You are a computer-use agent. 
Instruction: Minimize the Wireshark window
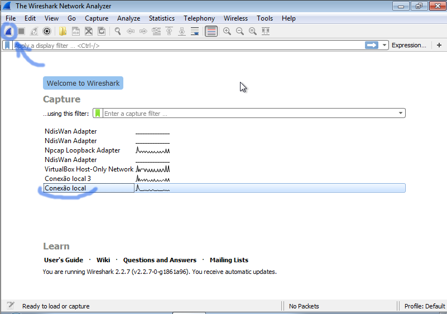click(x=401, y=6)
